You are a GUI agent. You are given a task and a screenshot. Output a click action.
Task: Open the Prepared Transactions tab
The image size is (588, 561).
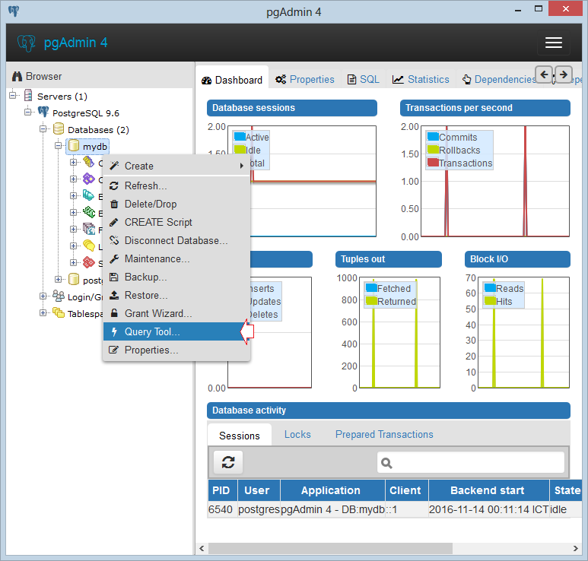click(384, 434)
